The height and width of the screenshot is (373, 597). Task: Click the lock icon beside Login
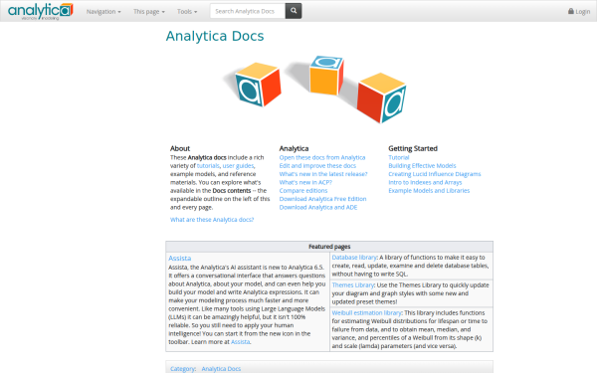tap(571, 11)
